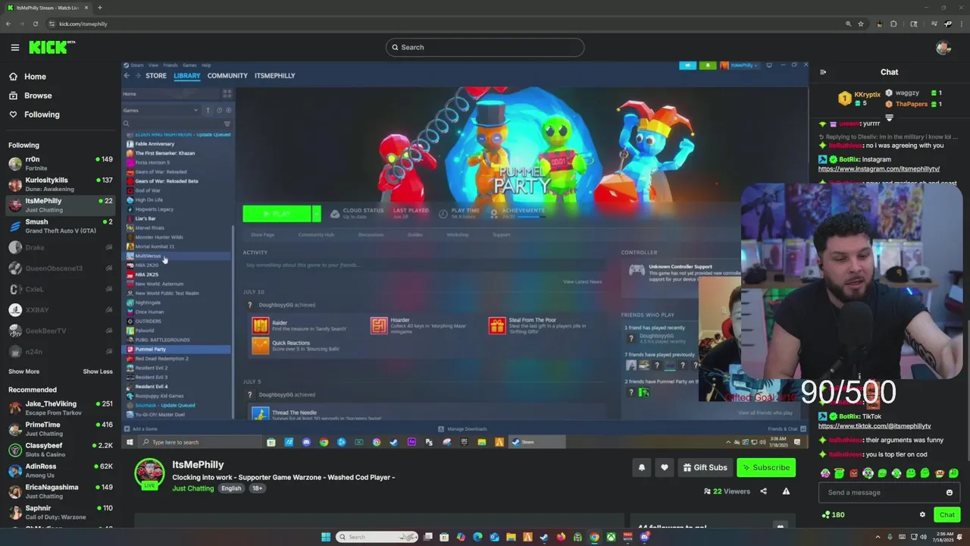
Task: Open Kuriositykills channel in sidebar
Action: (61, 184)
